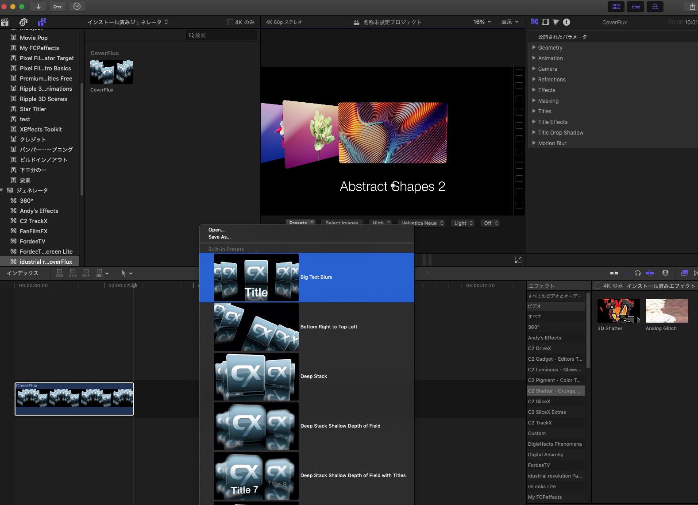Image resolution: width=698 pixels, height=505 pixels.
Task: Click the Import Media arrow button
Action: tap(39, 7)
